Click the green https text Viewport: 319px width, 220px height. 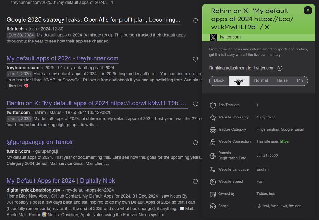(284, 141)
